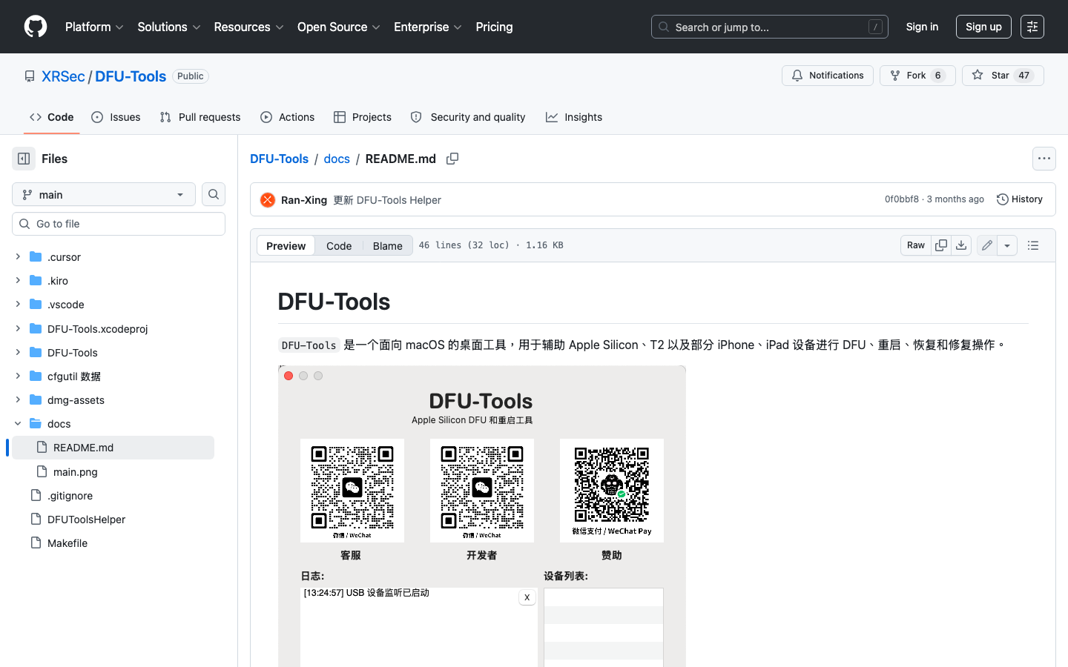Image resolution: width=1068 pixels, height=667 pixels.
Task: Open the Open Source menu
Action: pyautogui.click(x=339, y=27)
